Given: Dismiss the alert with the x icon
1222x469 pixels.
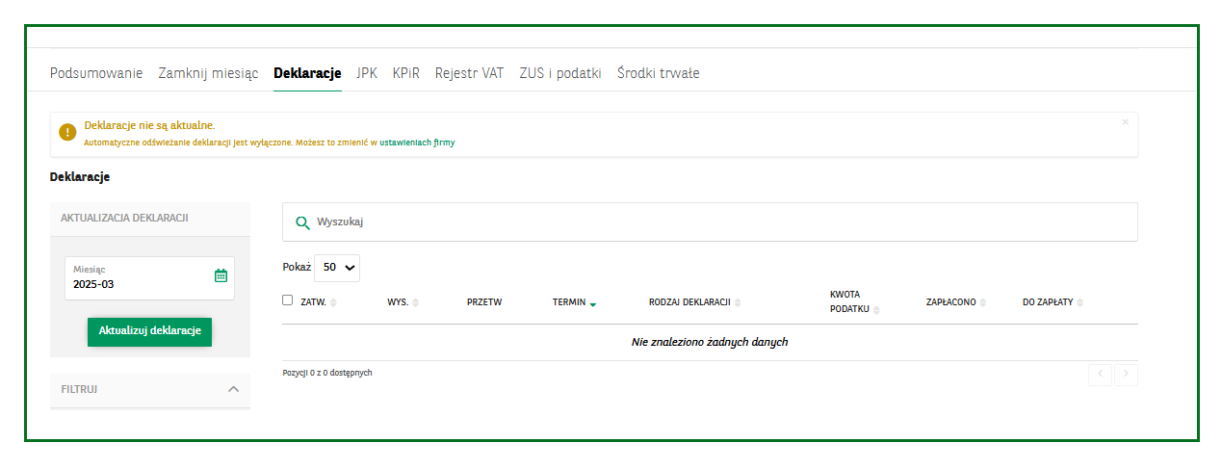Looking at the screenshot, I should pos(1125,122).
